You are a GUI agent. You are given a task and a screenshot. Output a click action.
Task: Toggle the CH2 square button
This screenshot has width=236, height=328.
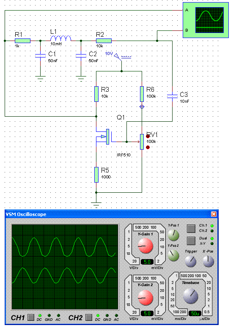tap(89, 317)
